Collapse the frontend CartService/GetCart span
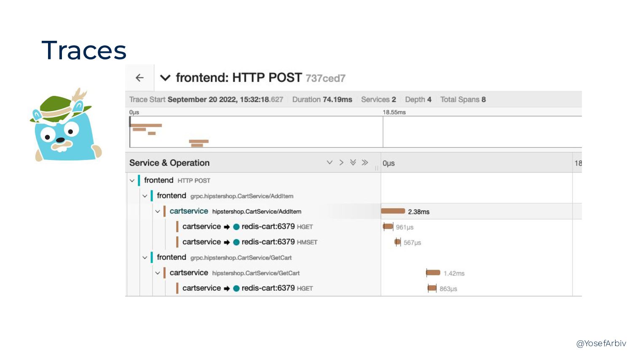This screenshot has width=632, height=355. coord(145,257)
